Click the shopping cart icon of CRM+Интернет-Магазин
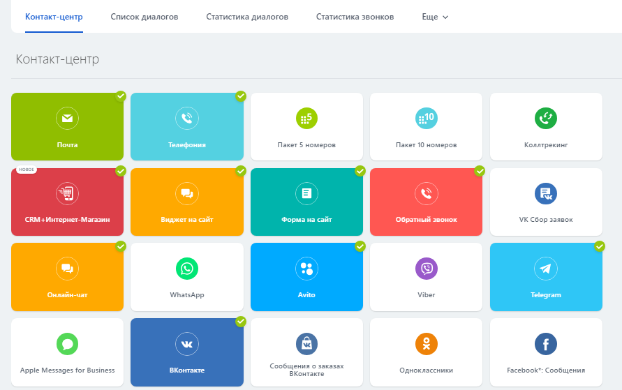The width and height of the screenshot is (622, 390). (67, 193)
